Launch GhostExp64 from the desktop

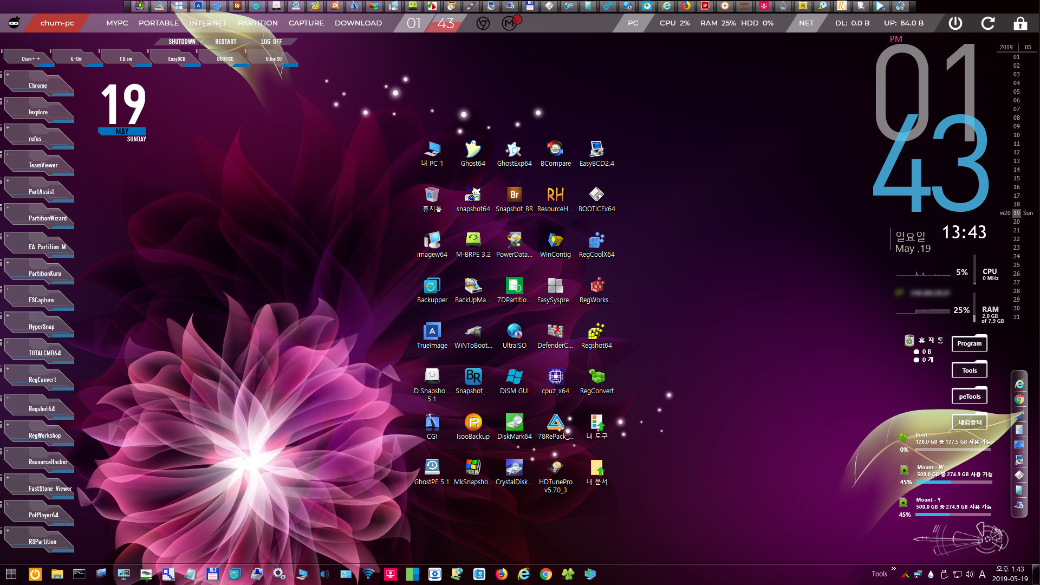[x=514, y=154]
